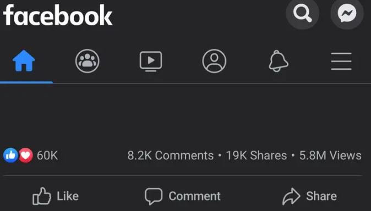Click the facebook logo
The width and height of the screenshot is (371, 211).
tap(57, 15)
